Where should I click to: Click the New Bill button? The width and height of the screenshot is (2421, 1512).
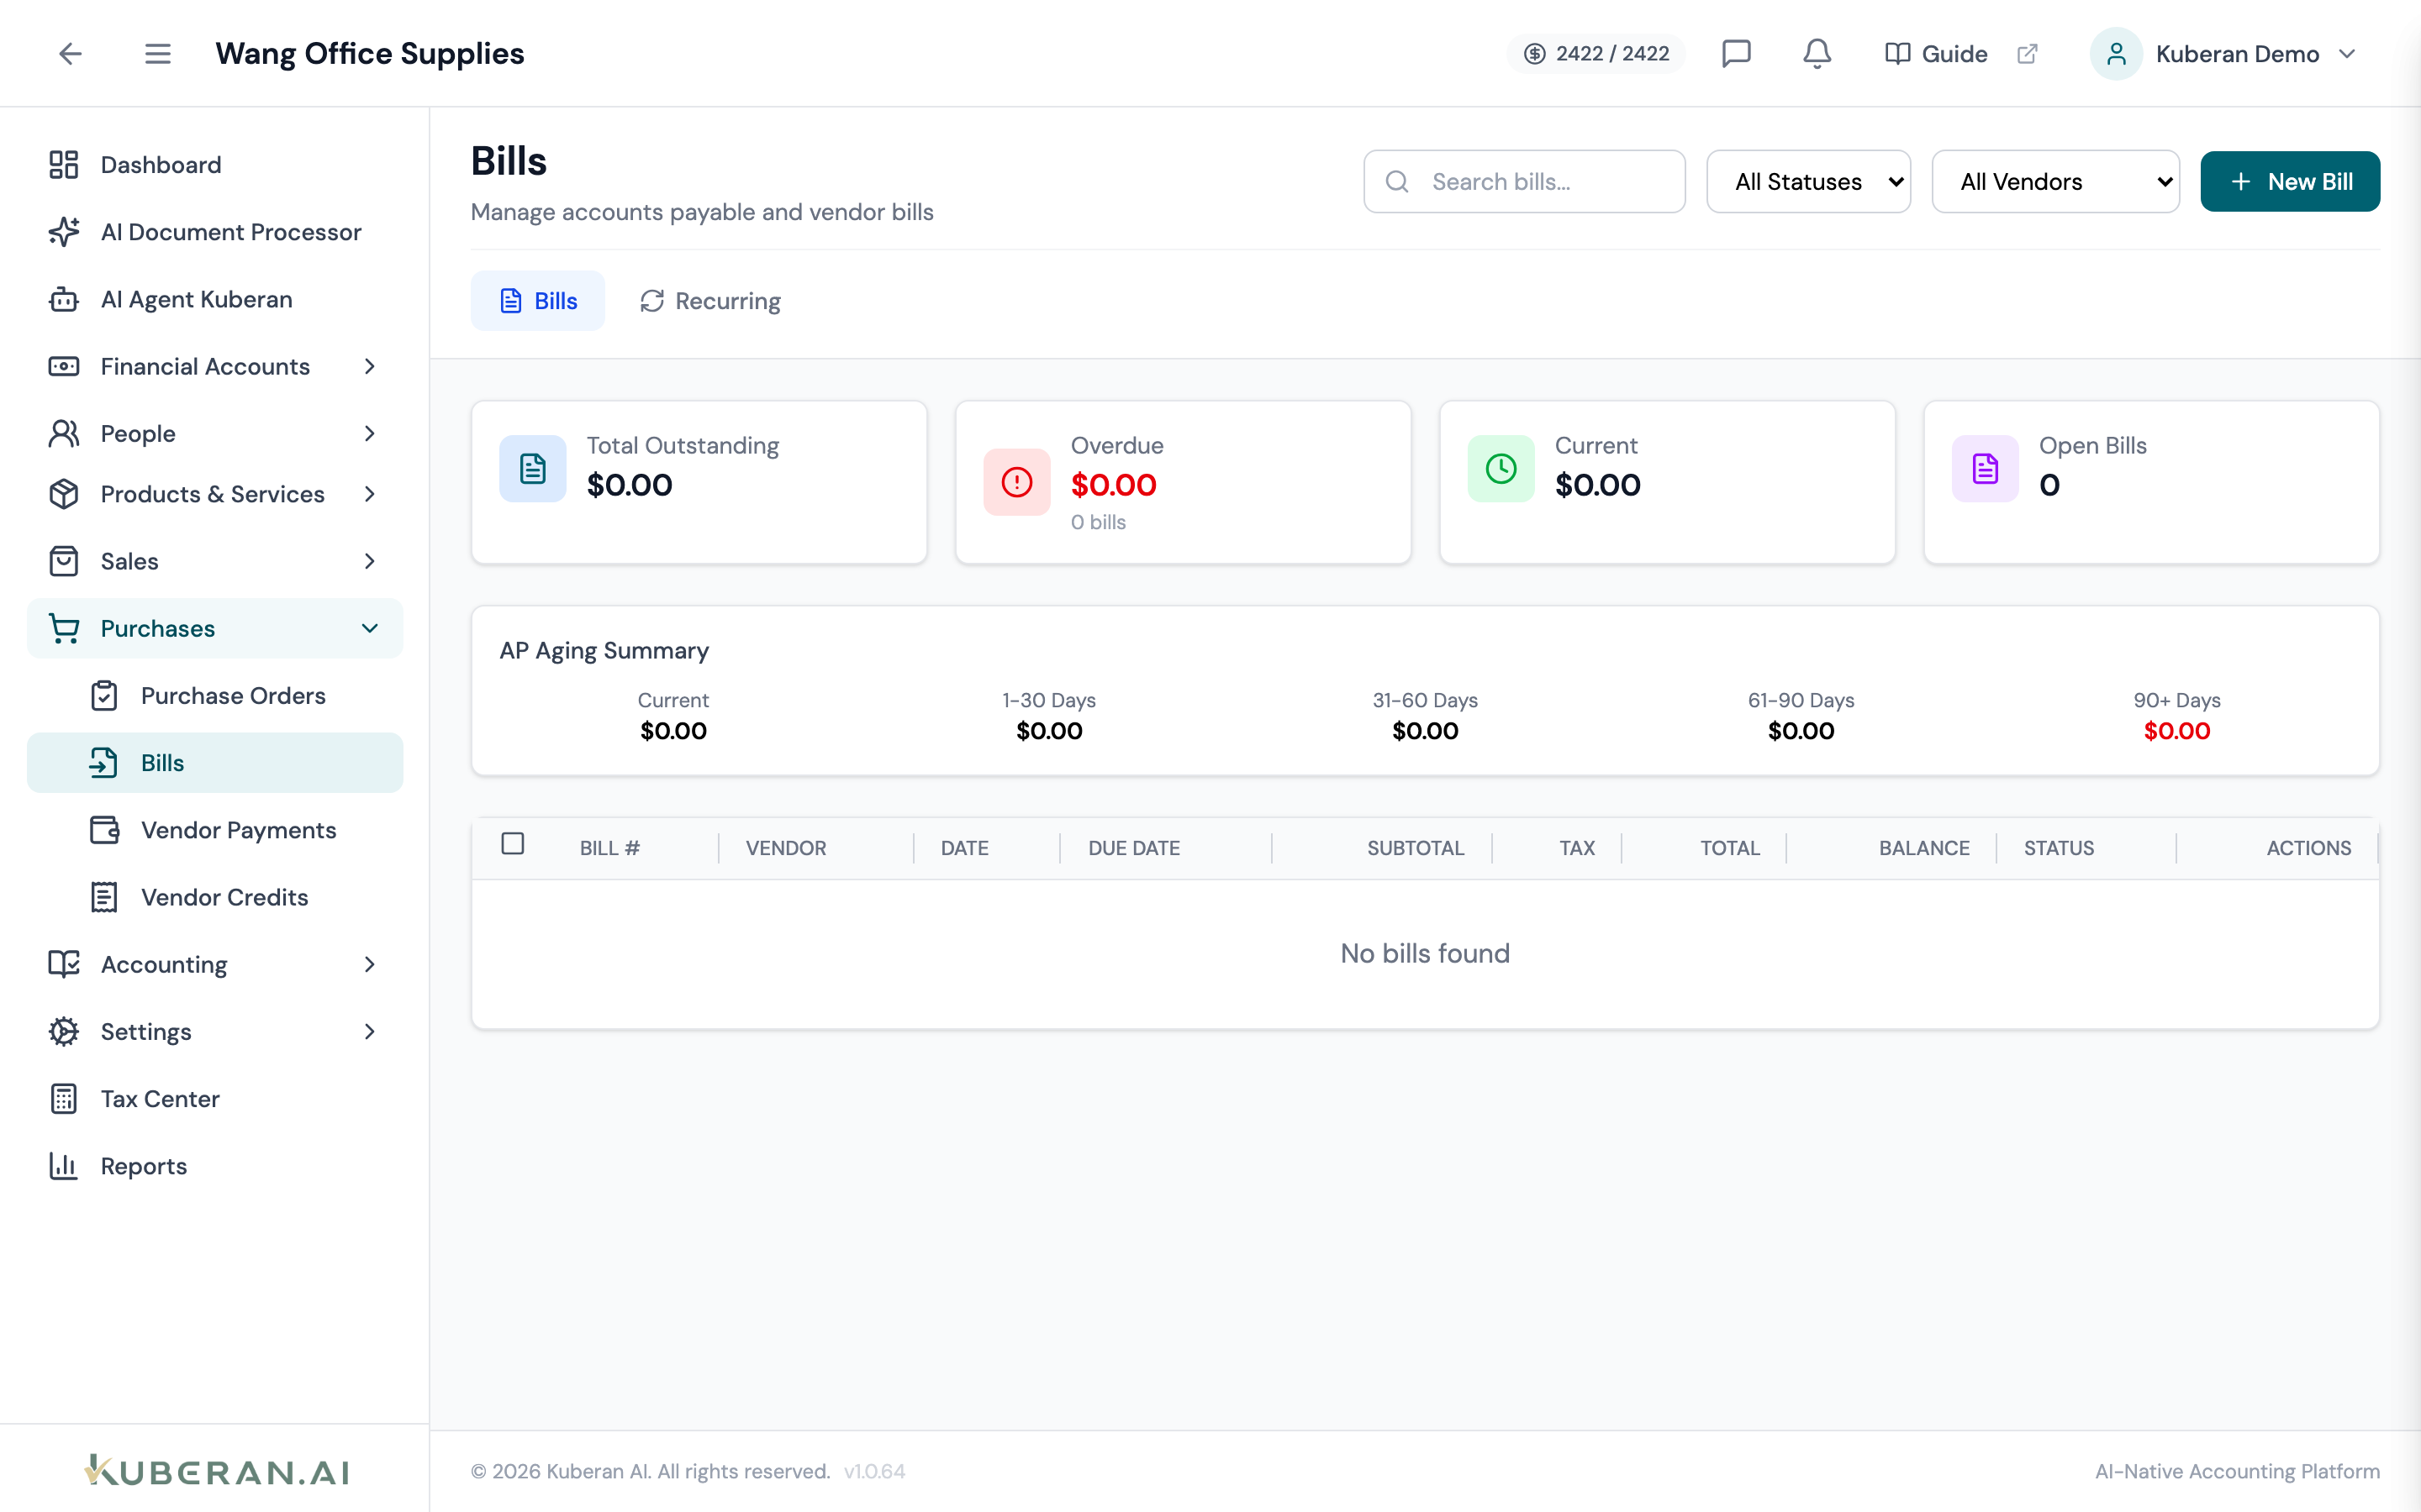tap(2290, 181)
